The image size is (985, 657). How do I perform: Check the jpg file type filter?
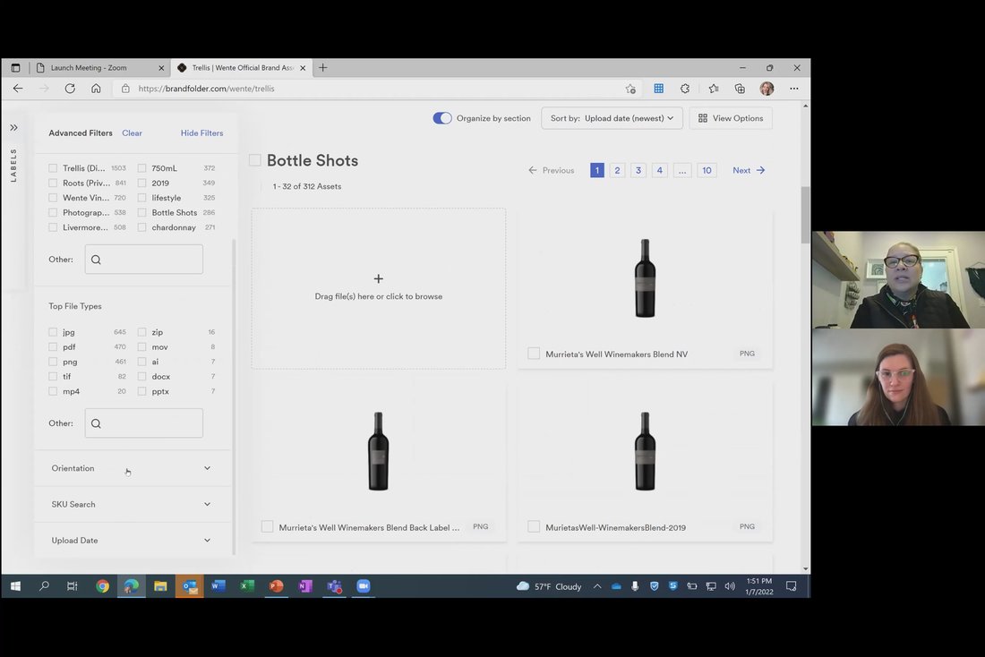[53, 332]
